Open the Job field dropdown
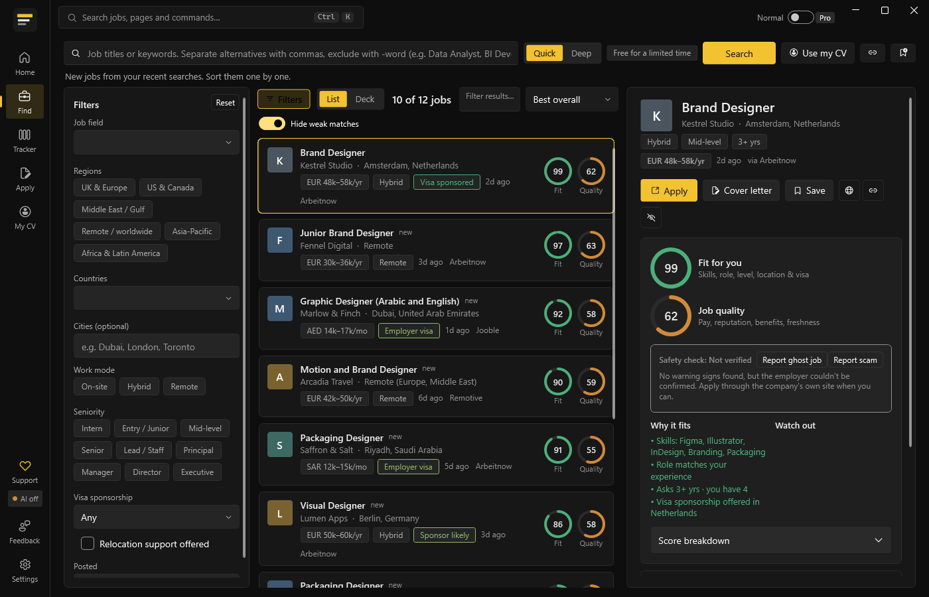The image size is (929, 597). tap(157, 143)
